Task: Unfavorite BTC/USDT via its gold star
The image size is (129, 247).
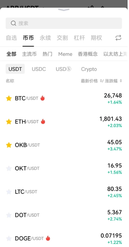Action: pyautogui.click(x=9, y=98)
